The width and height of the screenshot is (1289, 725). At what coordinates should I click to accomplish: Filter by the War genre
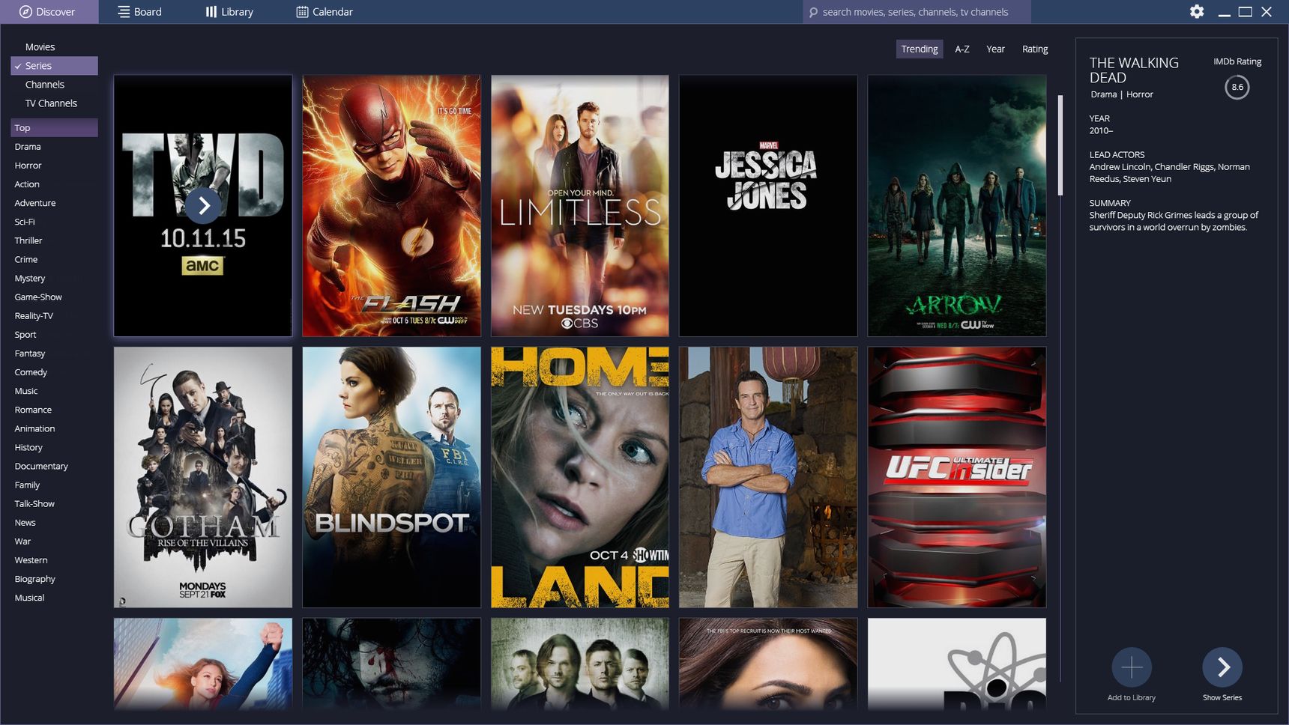[22, 541]
